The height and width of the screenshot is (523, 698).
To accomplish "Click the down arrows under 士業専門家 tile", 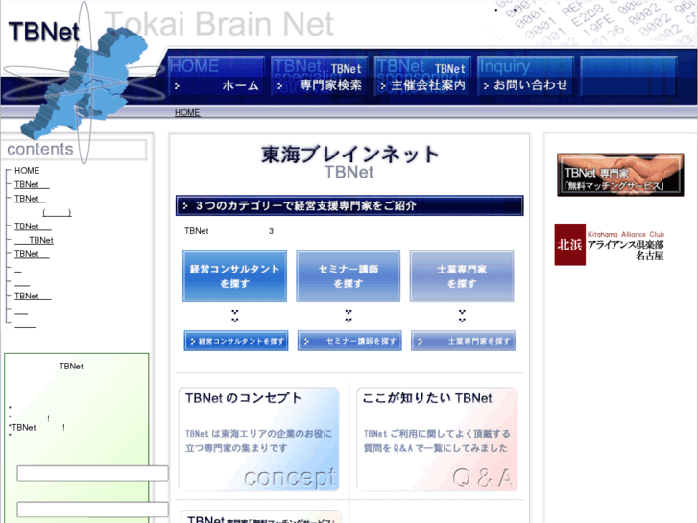I will (462, 316).
